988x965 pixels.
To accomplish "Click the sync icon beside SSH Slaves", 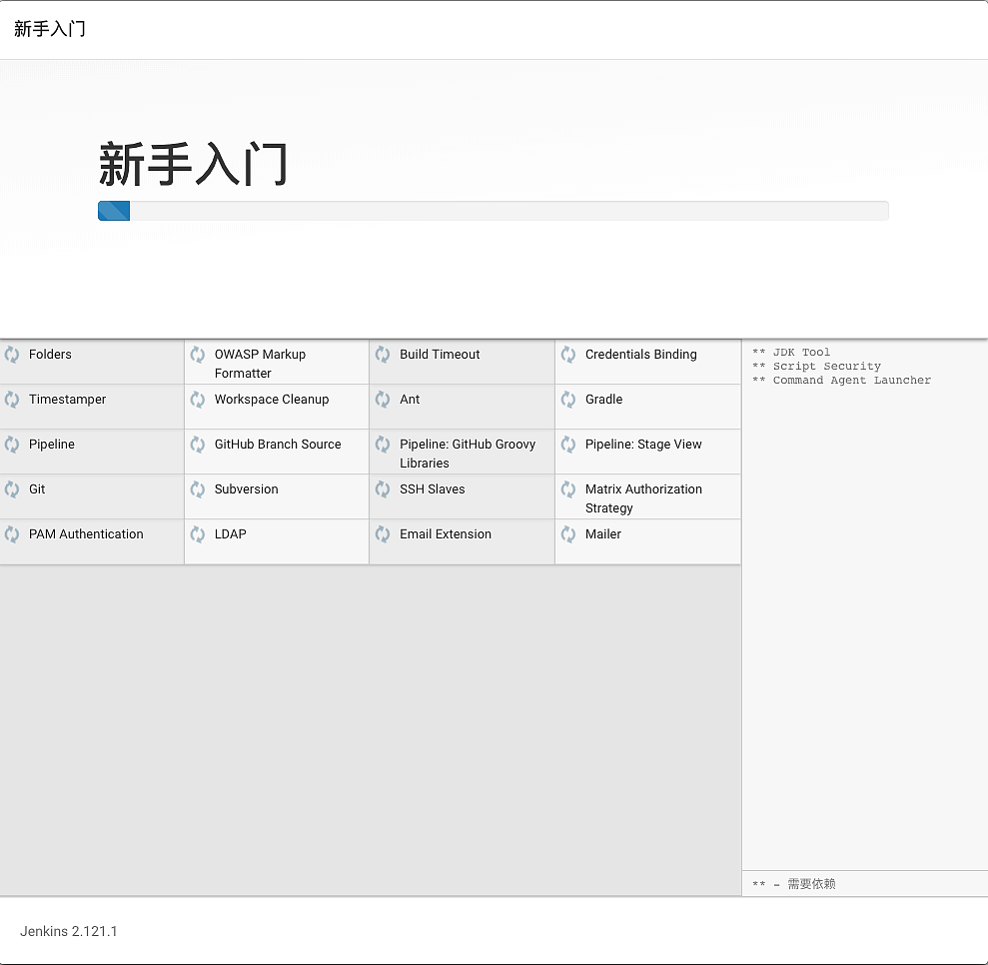I will (383, 489).
